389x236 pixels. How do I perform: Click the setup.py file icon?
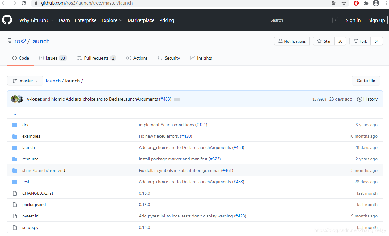point(15,227)
